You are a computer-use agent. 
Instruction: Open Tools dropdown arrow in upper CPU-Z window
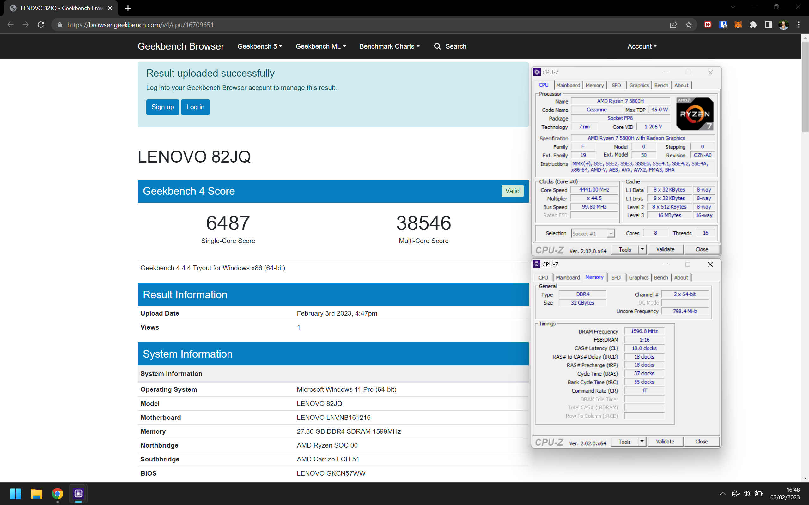point(642,249)
